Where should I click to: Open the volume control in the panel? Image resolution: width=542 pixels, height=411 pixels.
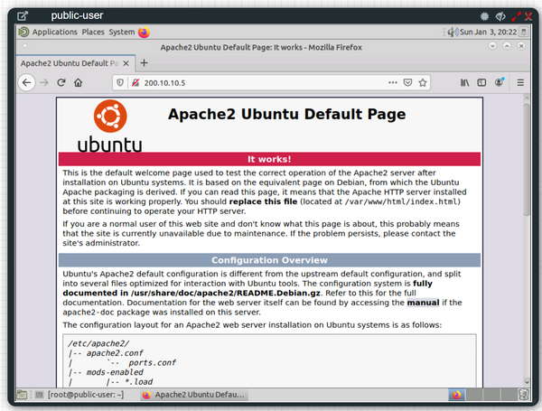pos(450,32)
